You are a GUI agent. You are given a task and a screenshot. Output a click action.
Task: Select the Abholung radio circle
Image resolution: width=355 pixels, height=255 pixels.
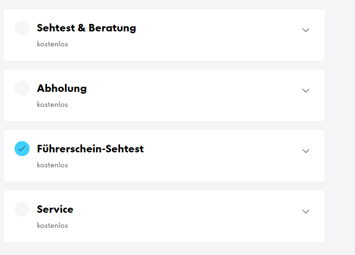(22, 88)
